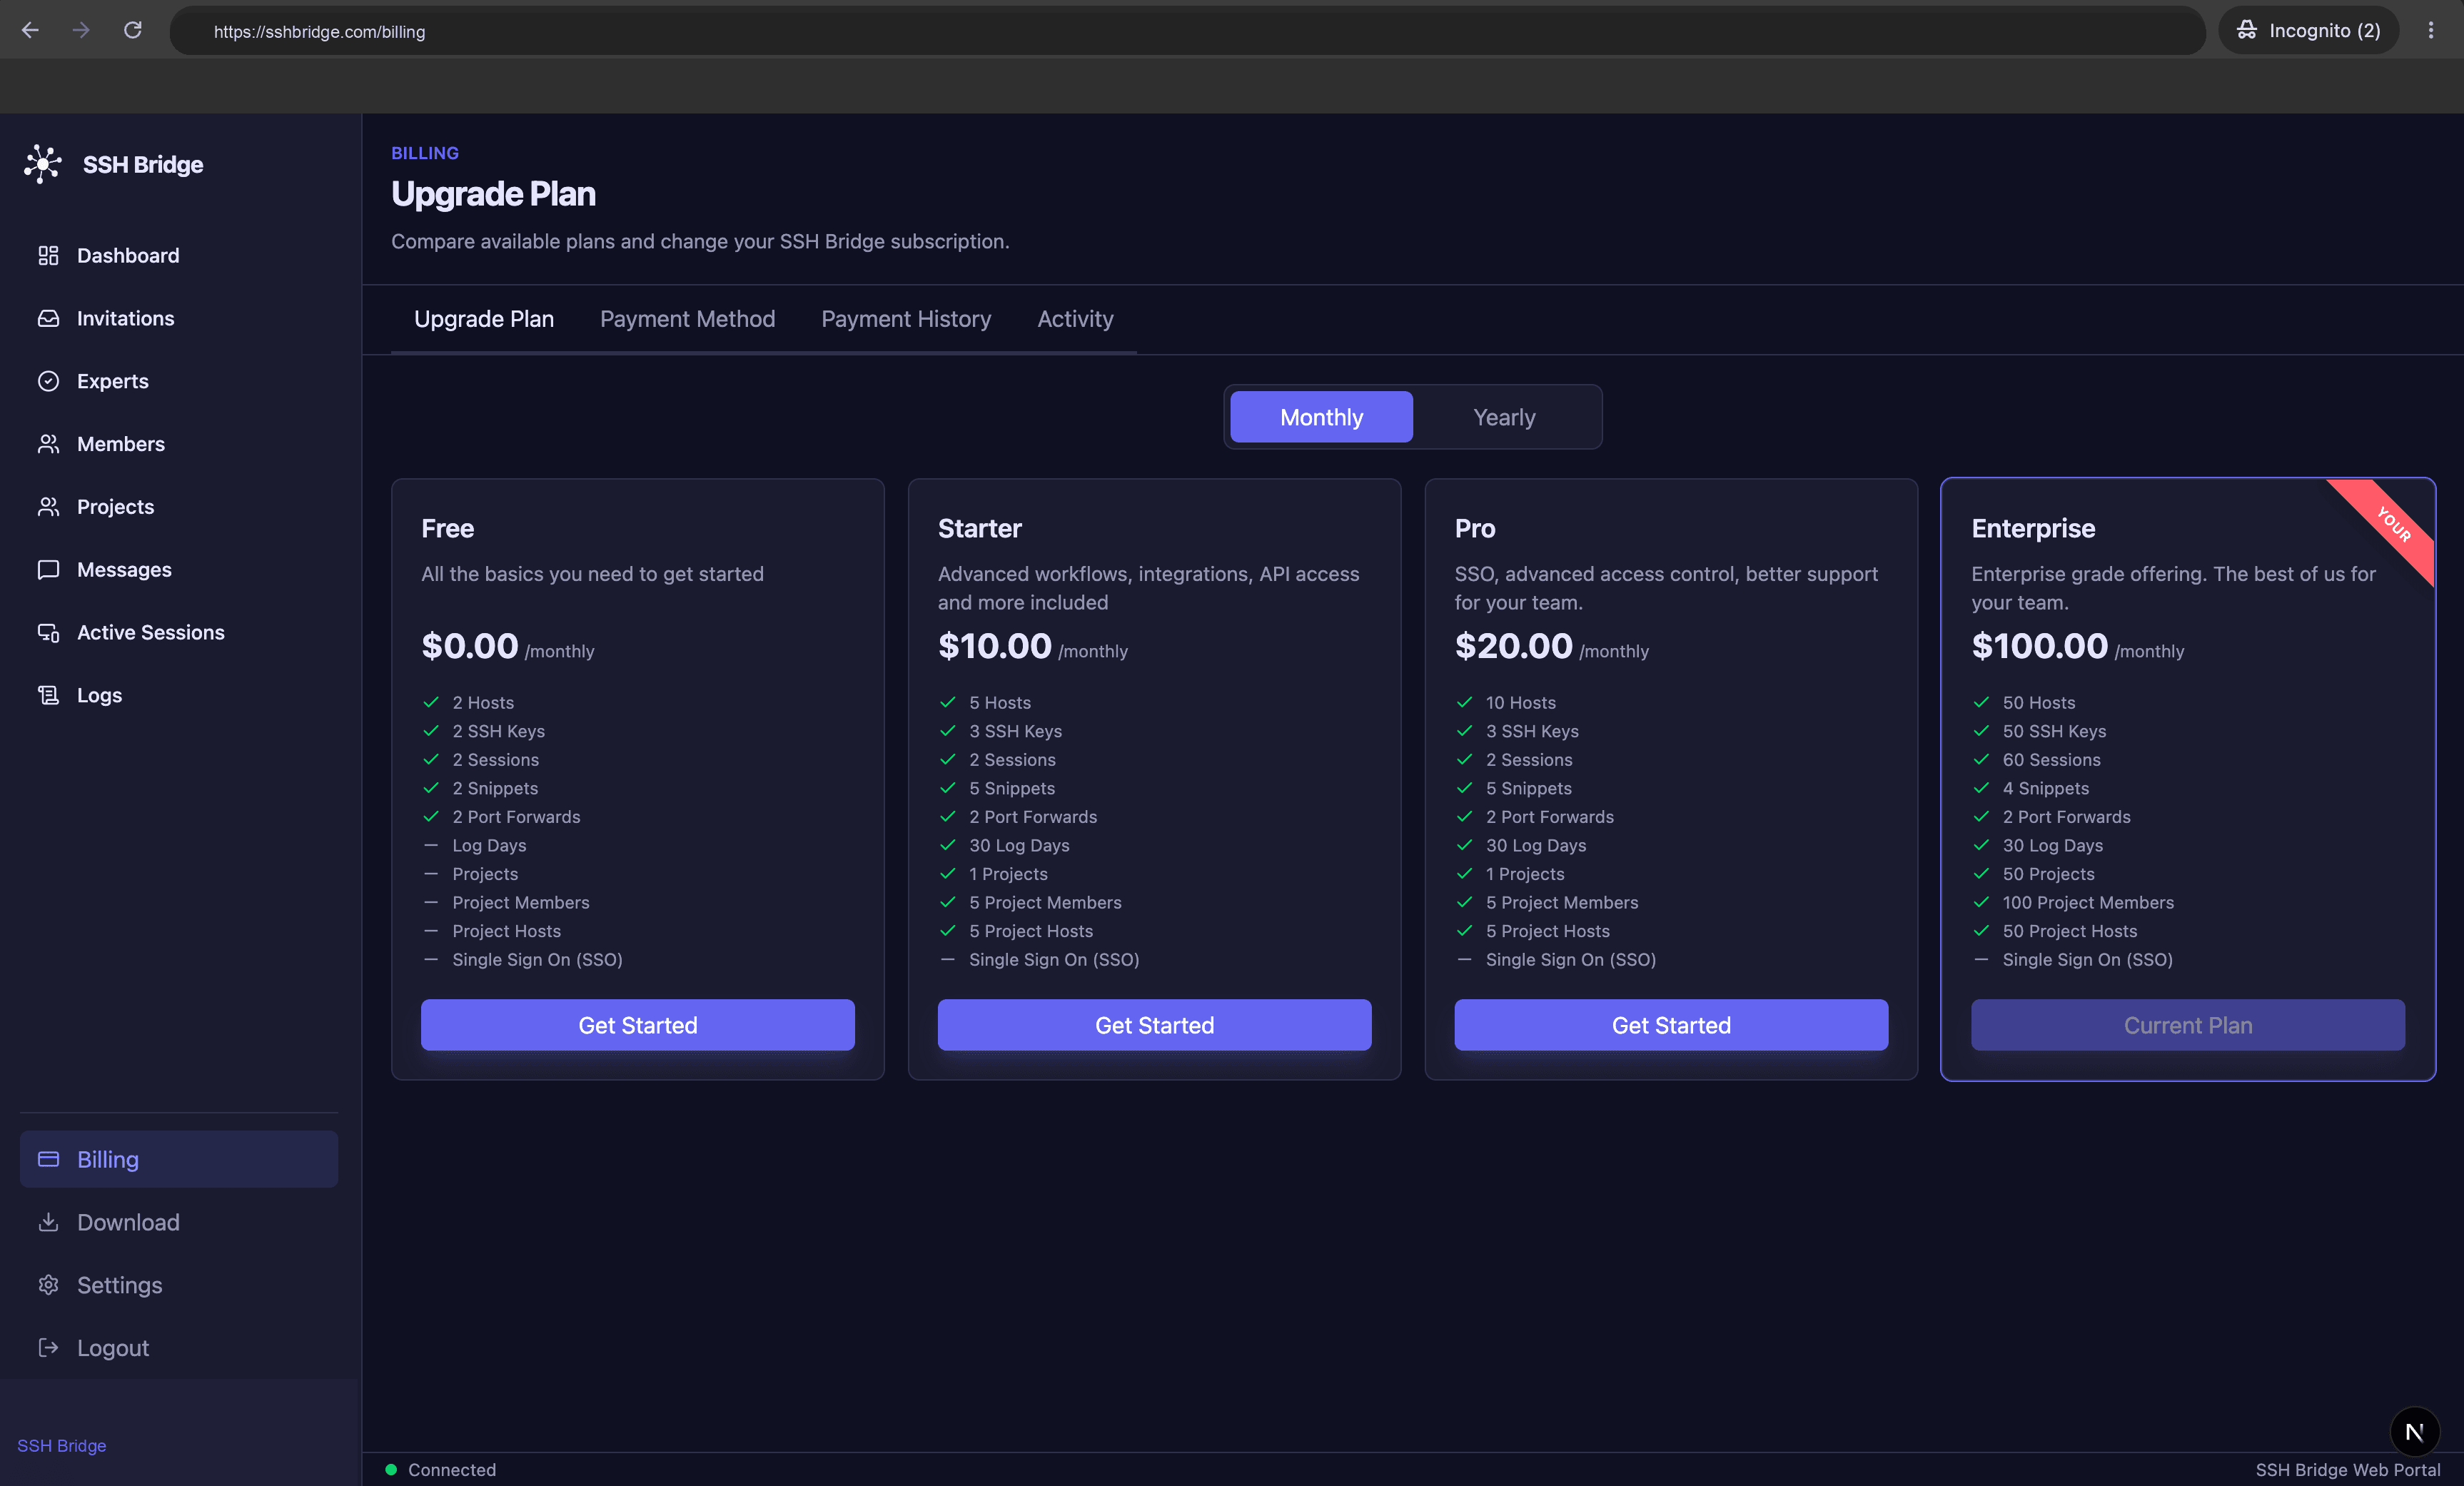Click the Invitations inbox icon
2464x1486 pixels.
tap(48, 319)
